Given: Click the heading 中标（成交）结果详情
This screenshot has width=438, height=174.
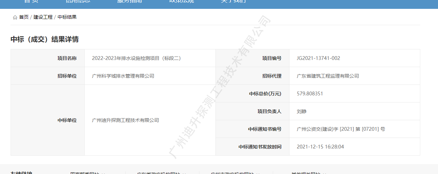Looking at the screenshot, I should pyautogui.click(x=45, y=39).
